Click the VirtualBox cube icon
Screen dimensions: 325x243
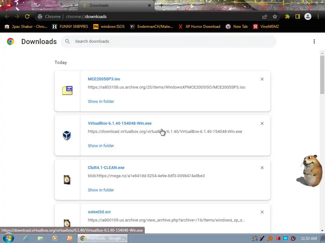tap(67, 135)
